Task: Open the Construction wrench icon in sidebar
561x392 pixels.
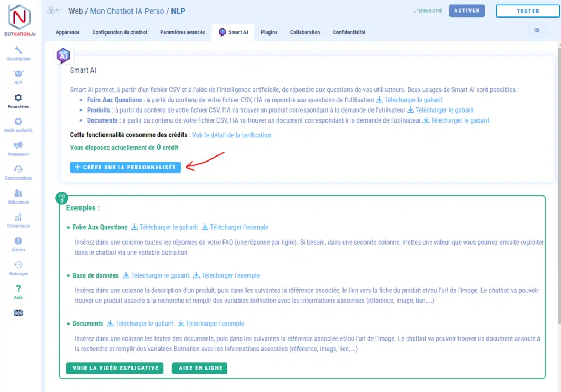Action: click(18, 50)
